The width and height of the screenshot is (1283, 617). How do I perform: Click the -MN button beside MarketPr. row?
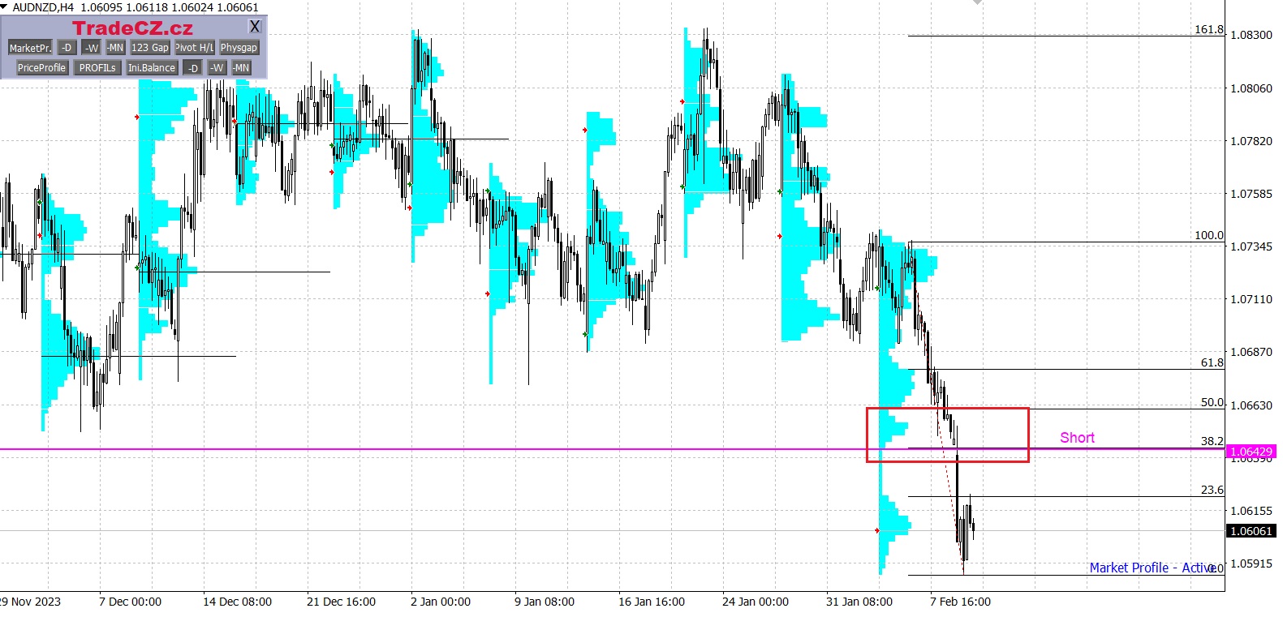(x=115, y=48)
